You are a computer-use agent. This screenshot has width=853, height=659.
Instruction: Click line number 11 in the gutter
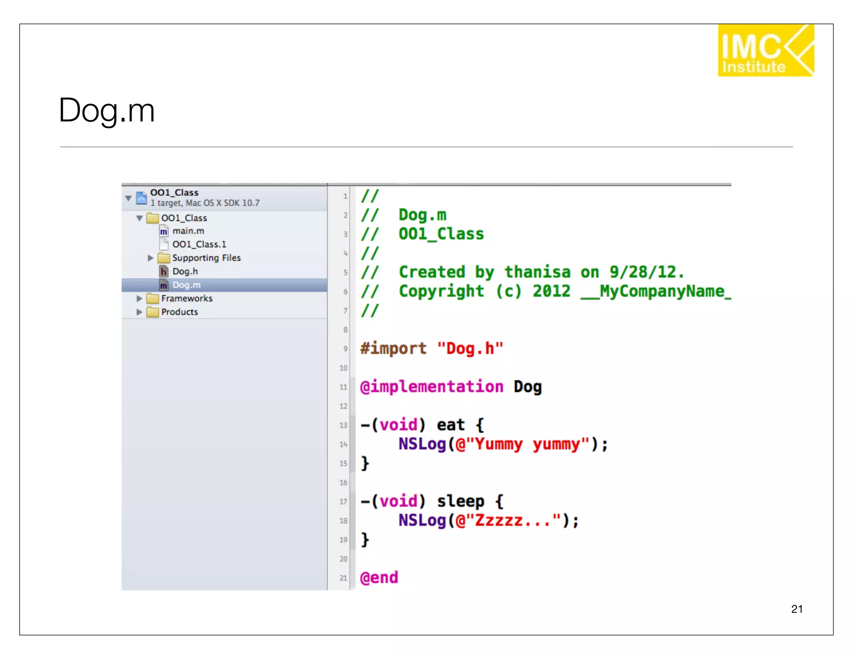click(x=343, y=387)
